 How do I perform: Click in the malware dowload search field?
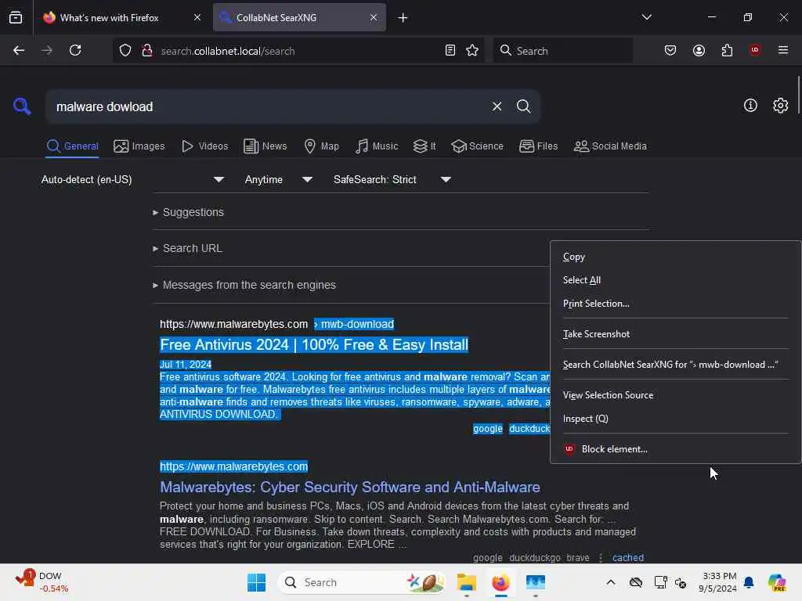tap(266, 106)
